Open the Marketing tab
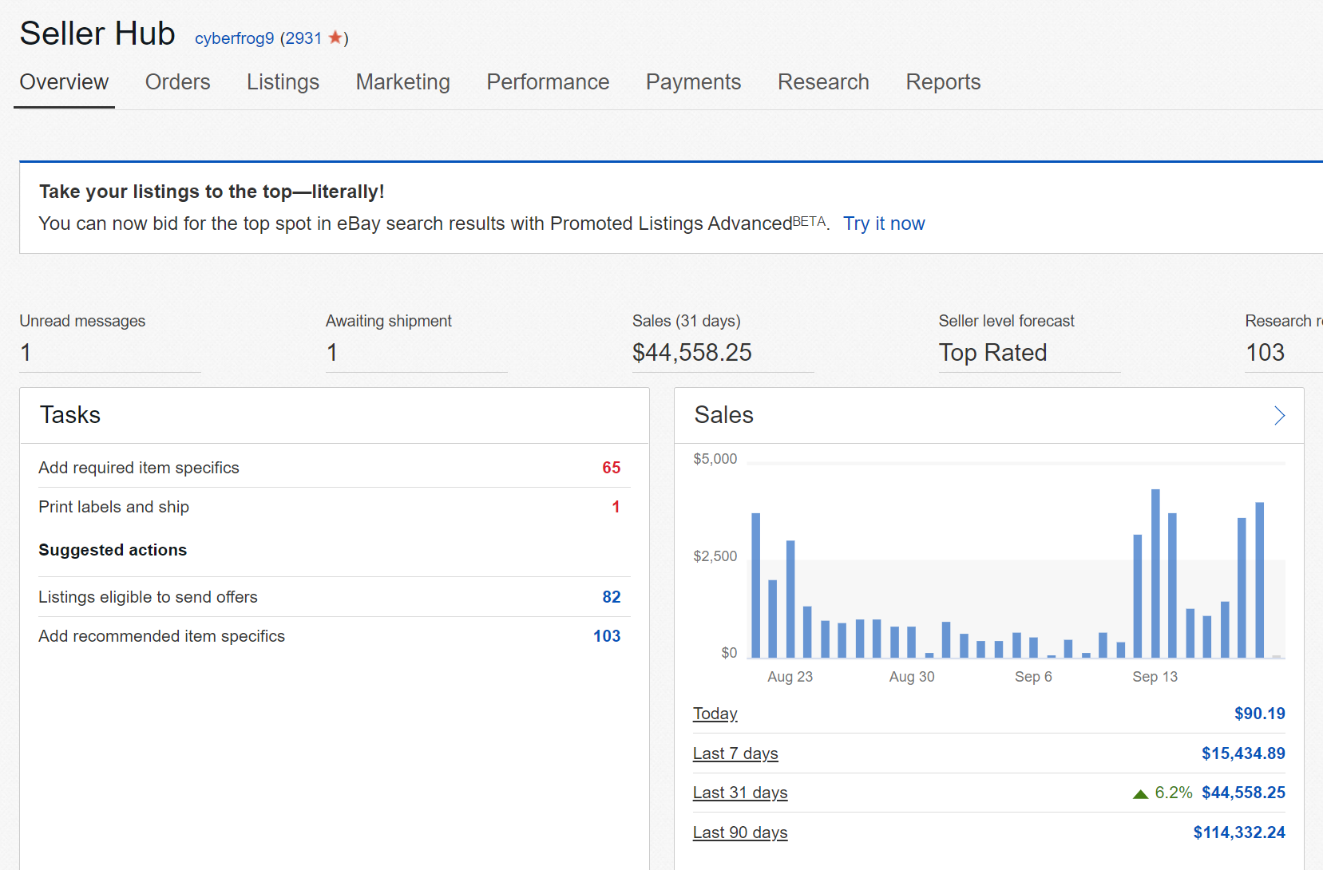Image resolution: width=1323 pixels, height=870 pixels. tap(403, 82)
